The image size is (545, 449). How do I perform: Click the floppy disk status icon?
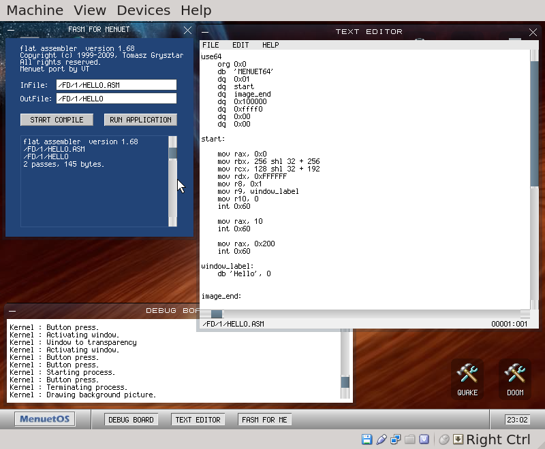click(367, 439)
